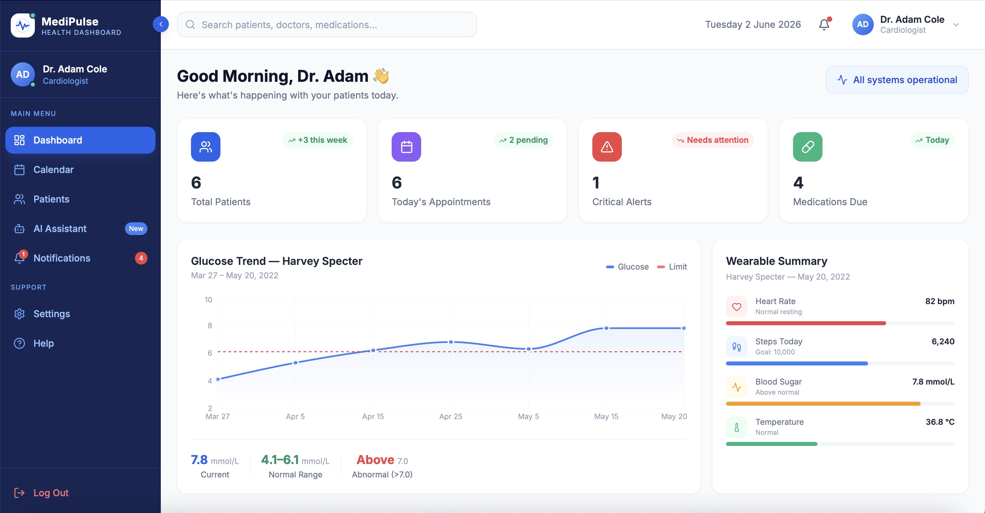Open the Settings menu item
Viewport: 985px width, 513px height.
coord(80,314)
